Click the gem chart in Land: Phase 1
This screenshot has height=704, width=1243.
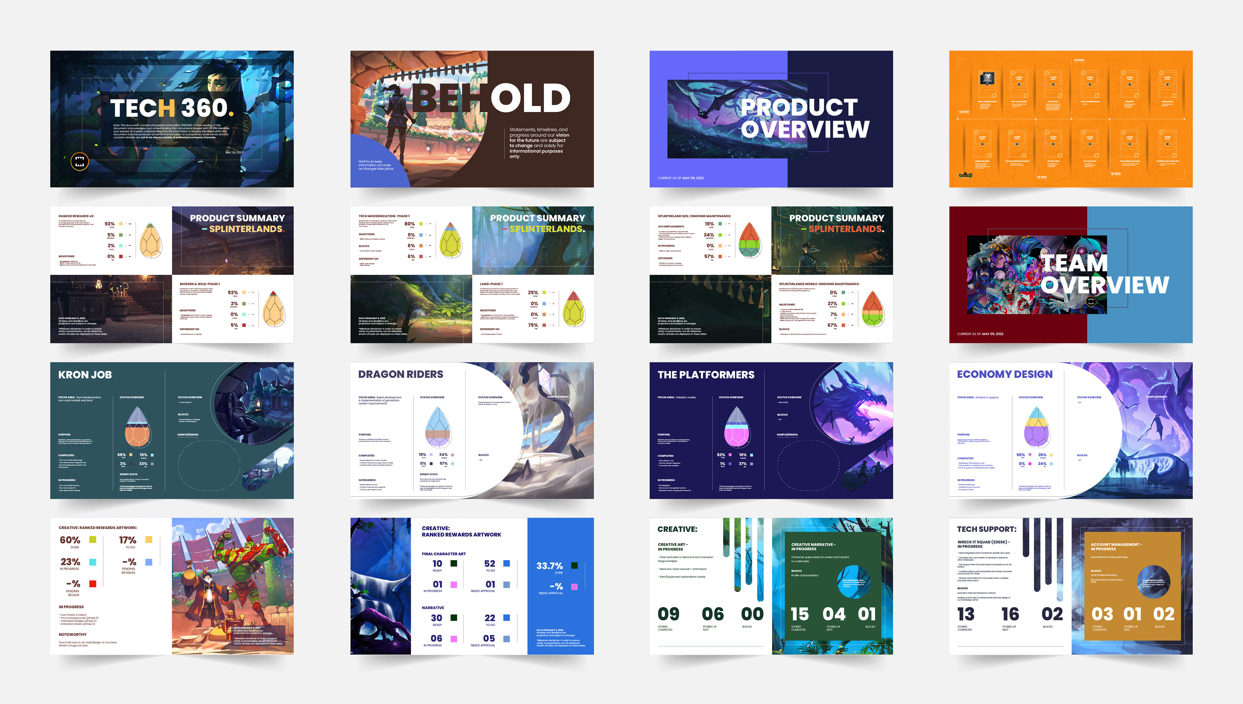pyautogui.click(x=574, y=309)
